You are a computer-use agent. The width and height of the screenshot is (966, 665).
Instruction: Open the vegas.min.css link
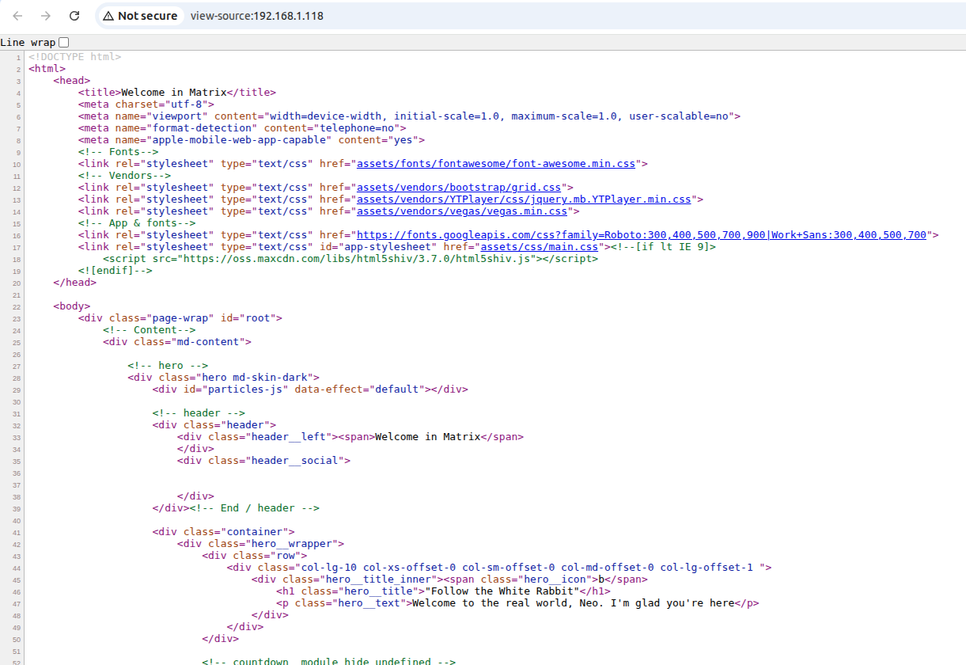point(462,211)
